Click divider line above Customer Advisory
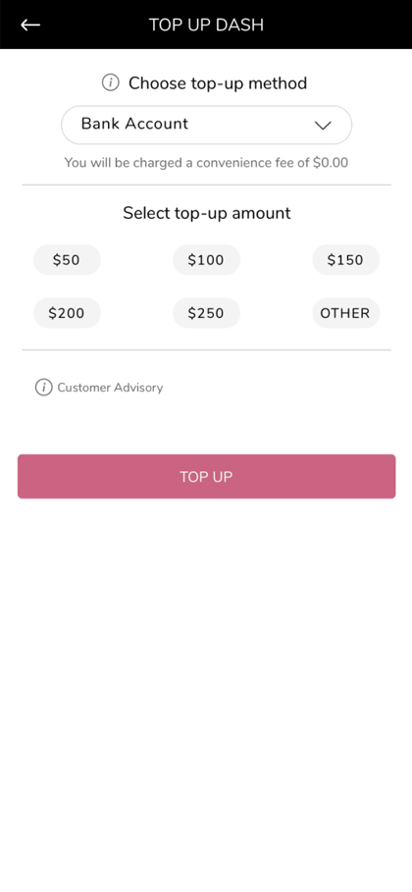Viewport: 412px width, 892px height. [x=207, y=350]
